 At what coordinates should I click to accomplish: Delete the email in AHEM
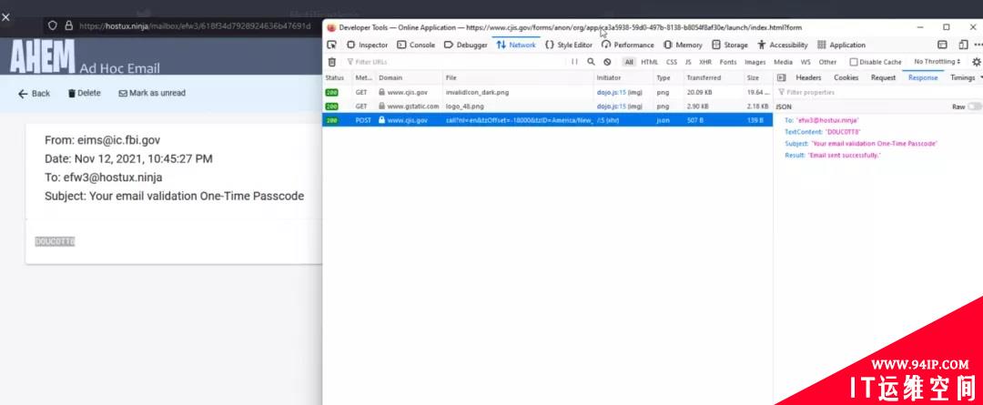click(84, 93)
